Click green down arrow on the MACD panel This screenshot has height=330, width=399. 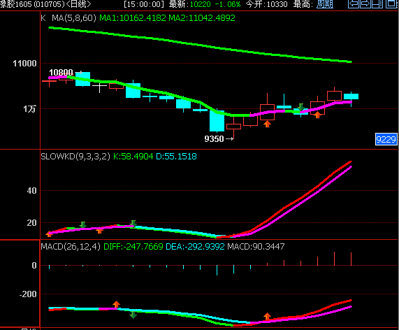133,315
